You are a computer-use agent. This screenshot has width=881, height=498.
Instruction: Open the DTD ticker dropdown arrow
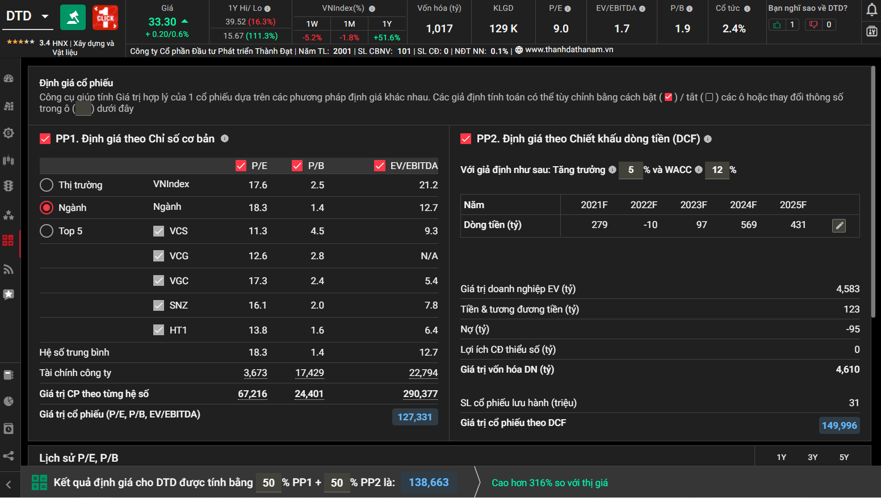click(x=45, y=16)
